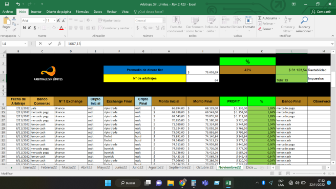The width and height of the screenshot is (336, 189).
Task: Open the underline style dropdown arrow
Action: coord(38,28)
